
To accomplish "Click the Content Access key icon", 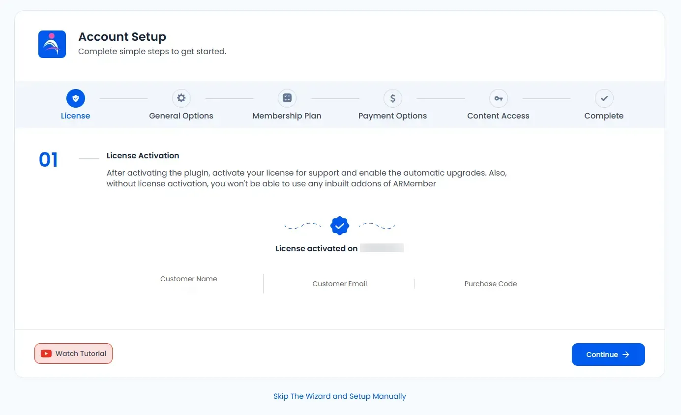I will pyautogui.click(x=498, y=98).
